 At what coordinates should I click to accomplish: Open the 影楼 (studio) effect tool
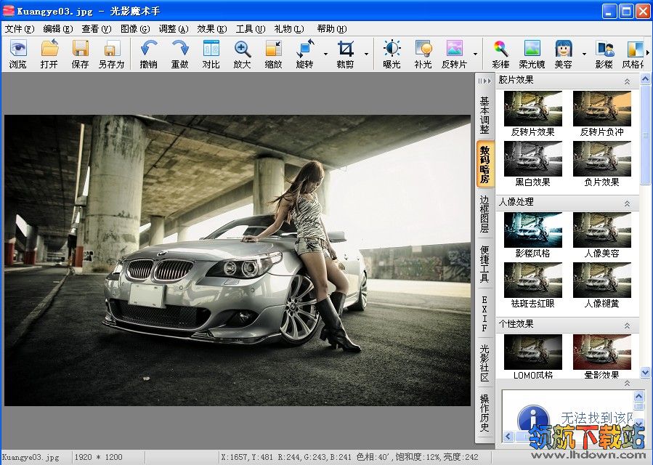(x=604, y=54)
